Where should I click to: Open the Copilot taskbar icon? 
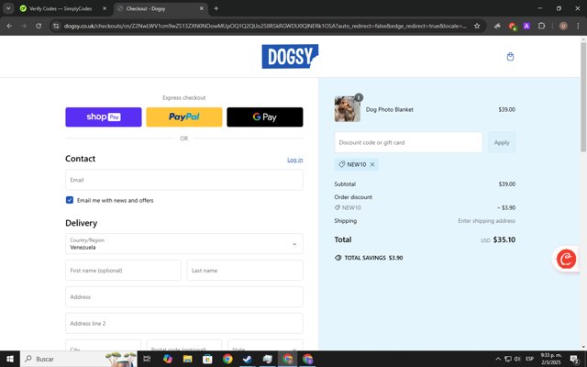167,359
